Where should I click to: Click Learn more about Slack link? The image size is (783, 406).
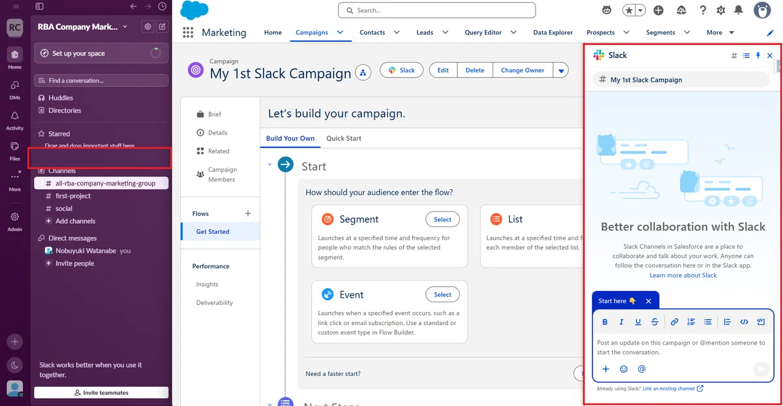683,275
